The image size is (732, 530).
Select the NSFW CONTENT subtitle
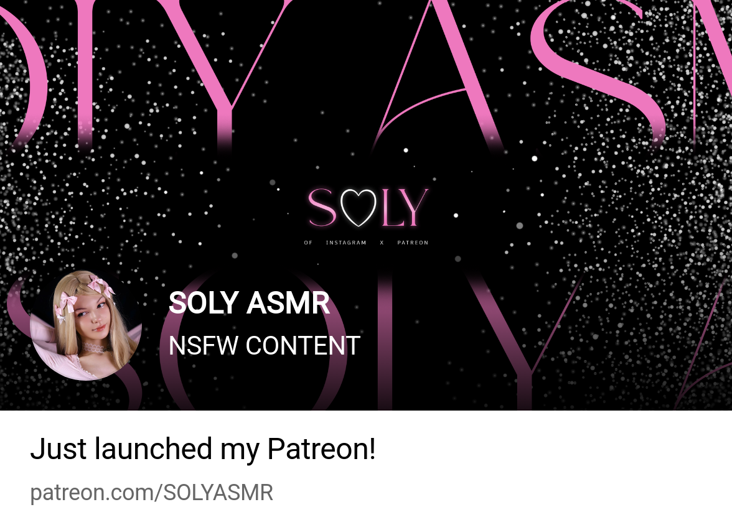pos(264,346)
